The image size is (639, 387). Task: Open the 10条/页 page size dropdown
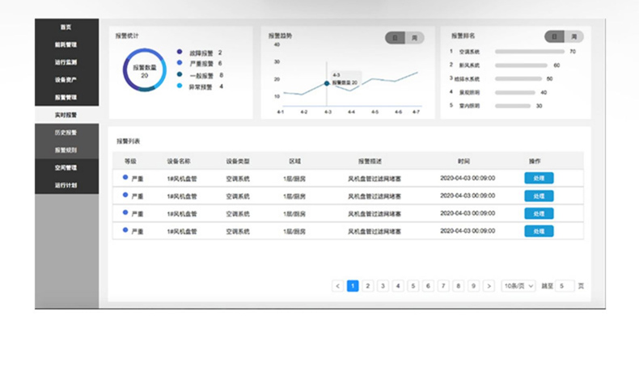click(x=518, y=286)
